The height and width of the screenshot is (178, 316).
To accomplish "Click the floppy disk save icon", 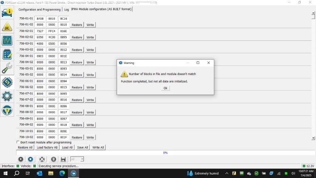I will pyautogui.click(x=63, y=159).
